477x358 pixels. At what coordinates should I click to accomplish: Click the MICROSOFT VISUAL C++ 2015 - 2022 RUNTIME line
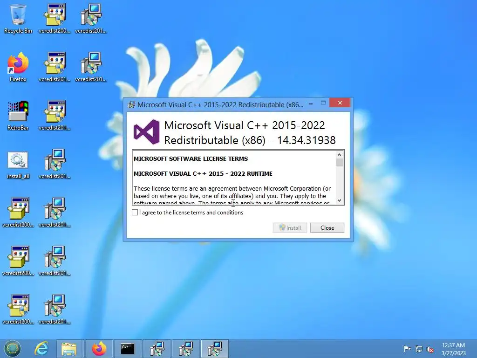(x=203, y=173)
